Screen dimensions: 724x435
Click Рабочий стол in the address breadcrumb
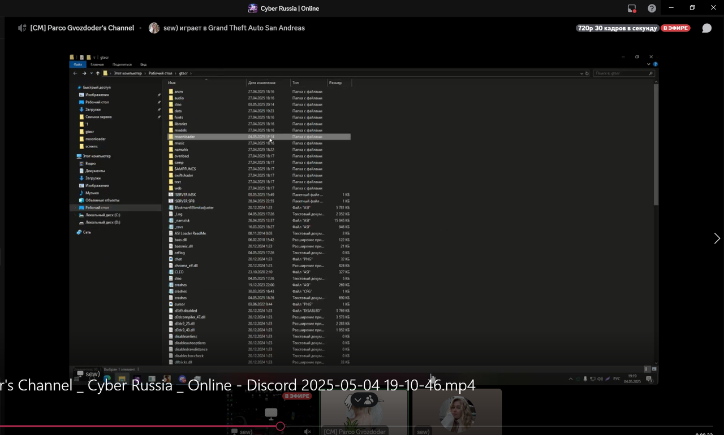pyautogui.click(x=161, y=73)
